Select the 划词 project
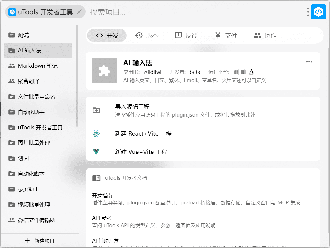 tap(38, 159)
